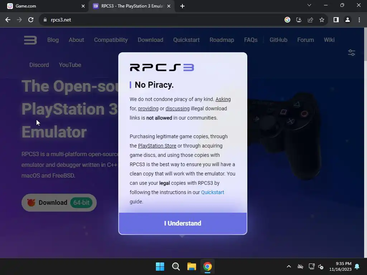Screen dimensions: 367x275
Task: Open the Forum nav link
Action: pos(305,40)
